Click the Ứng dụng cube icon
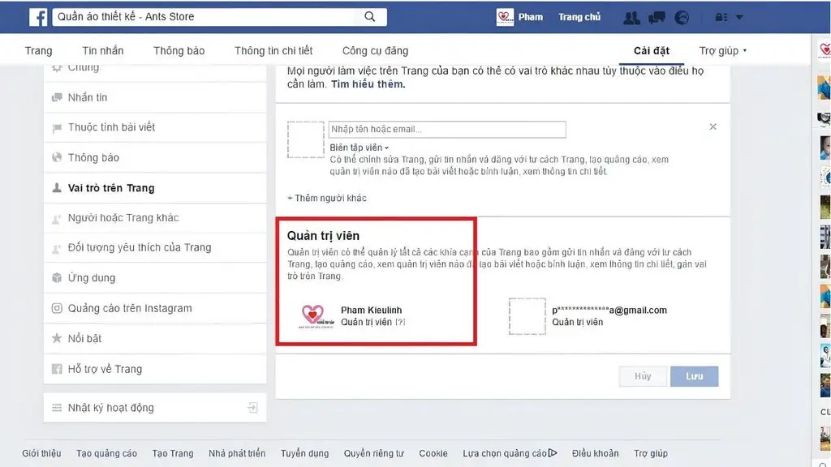This screenshot has height=467, width=831. click(57, 278)
